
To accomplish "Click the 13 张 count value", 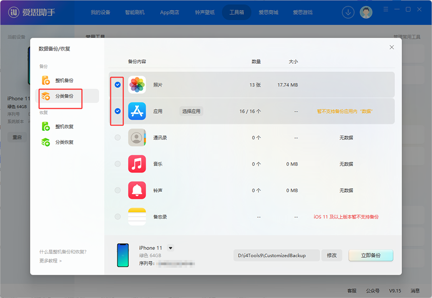I will 255,85.
